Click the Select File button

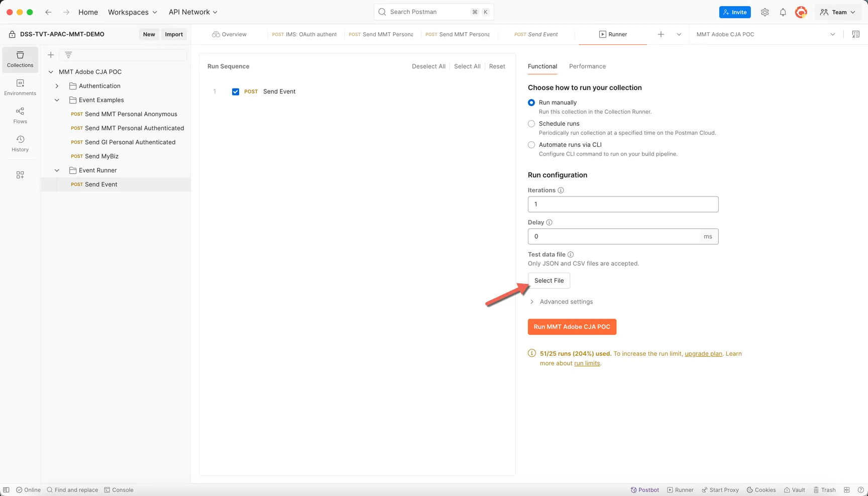pos(549,280)
